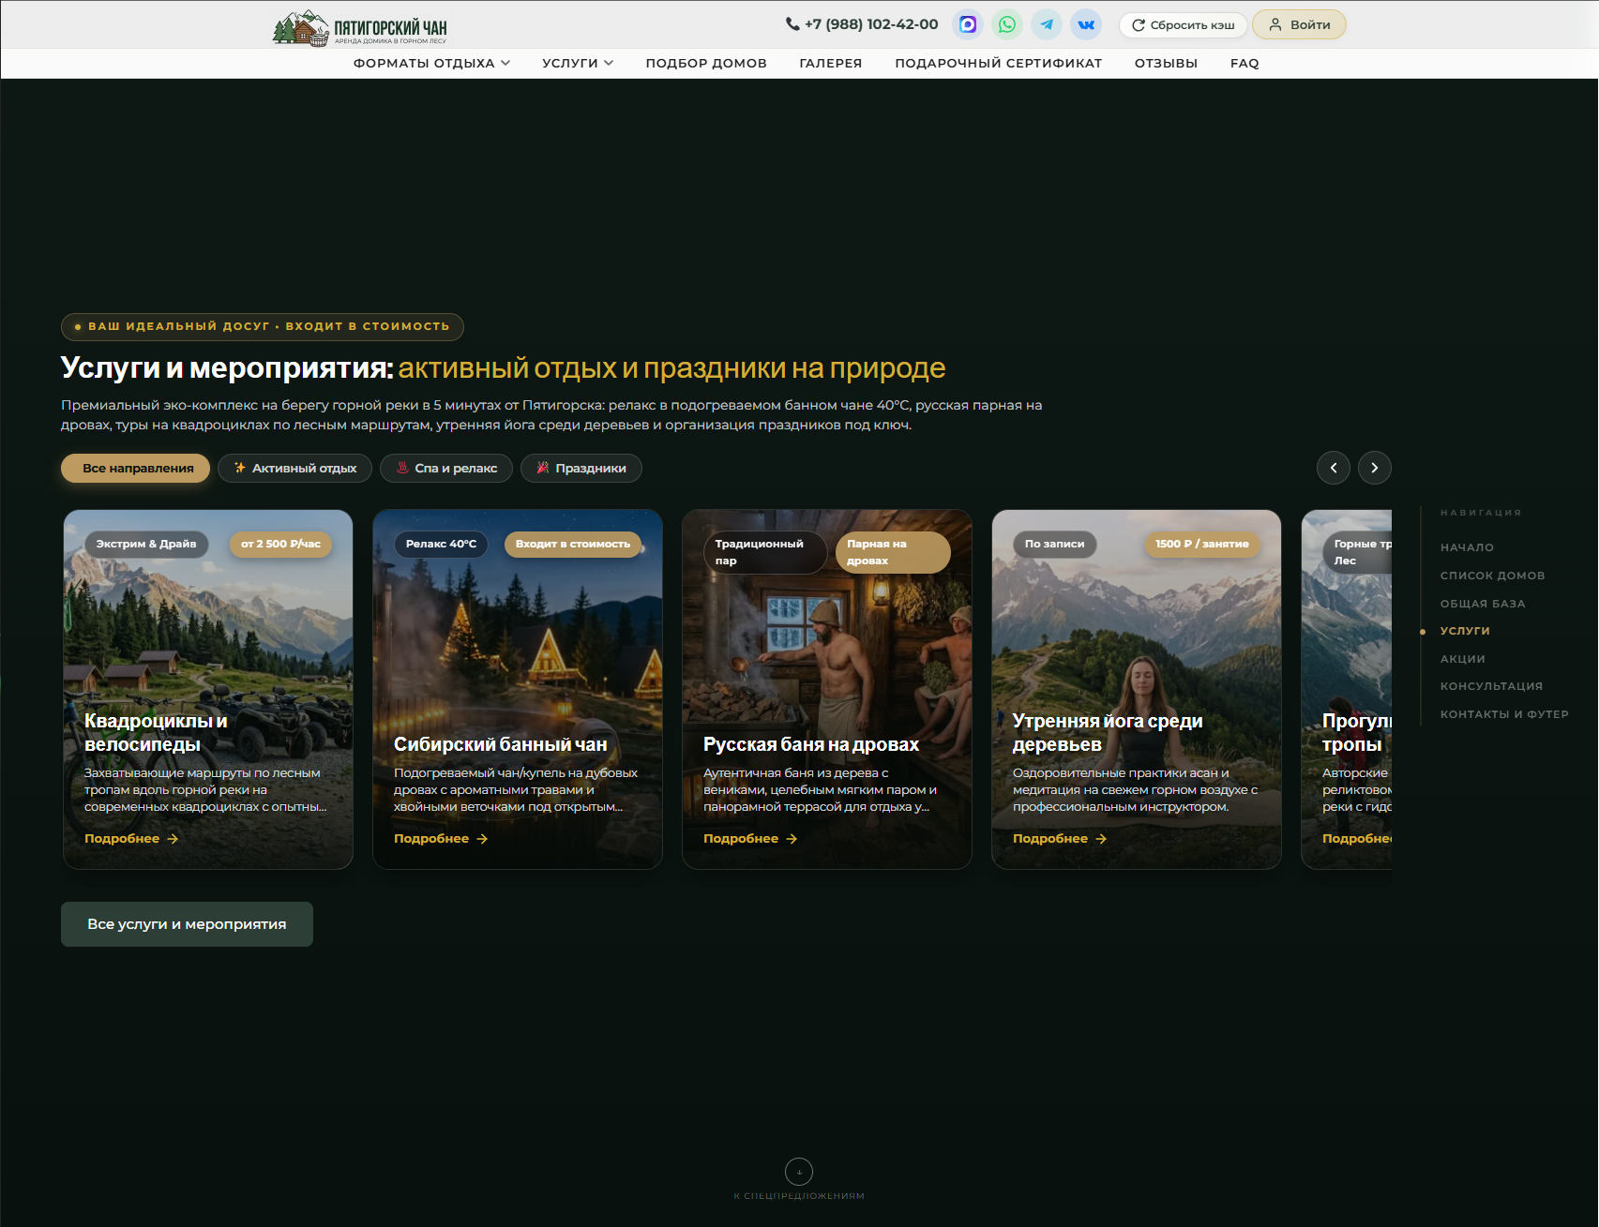The width and height of the screenshot is (1599, 1227).
Task: Go to Контакты и футер in side navigation
Action: point(1504,714)
